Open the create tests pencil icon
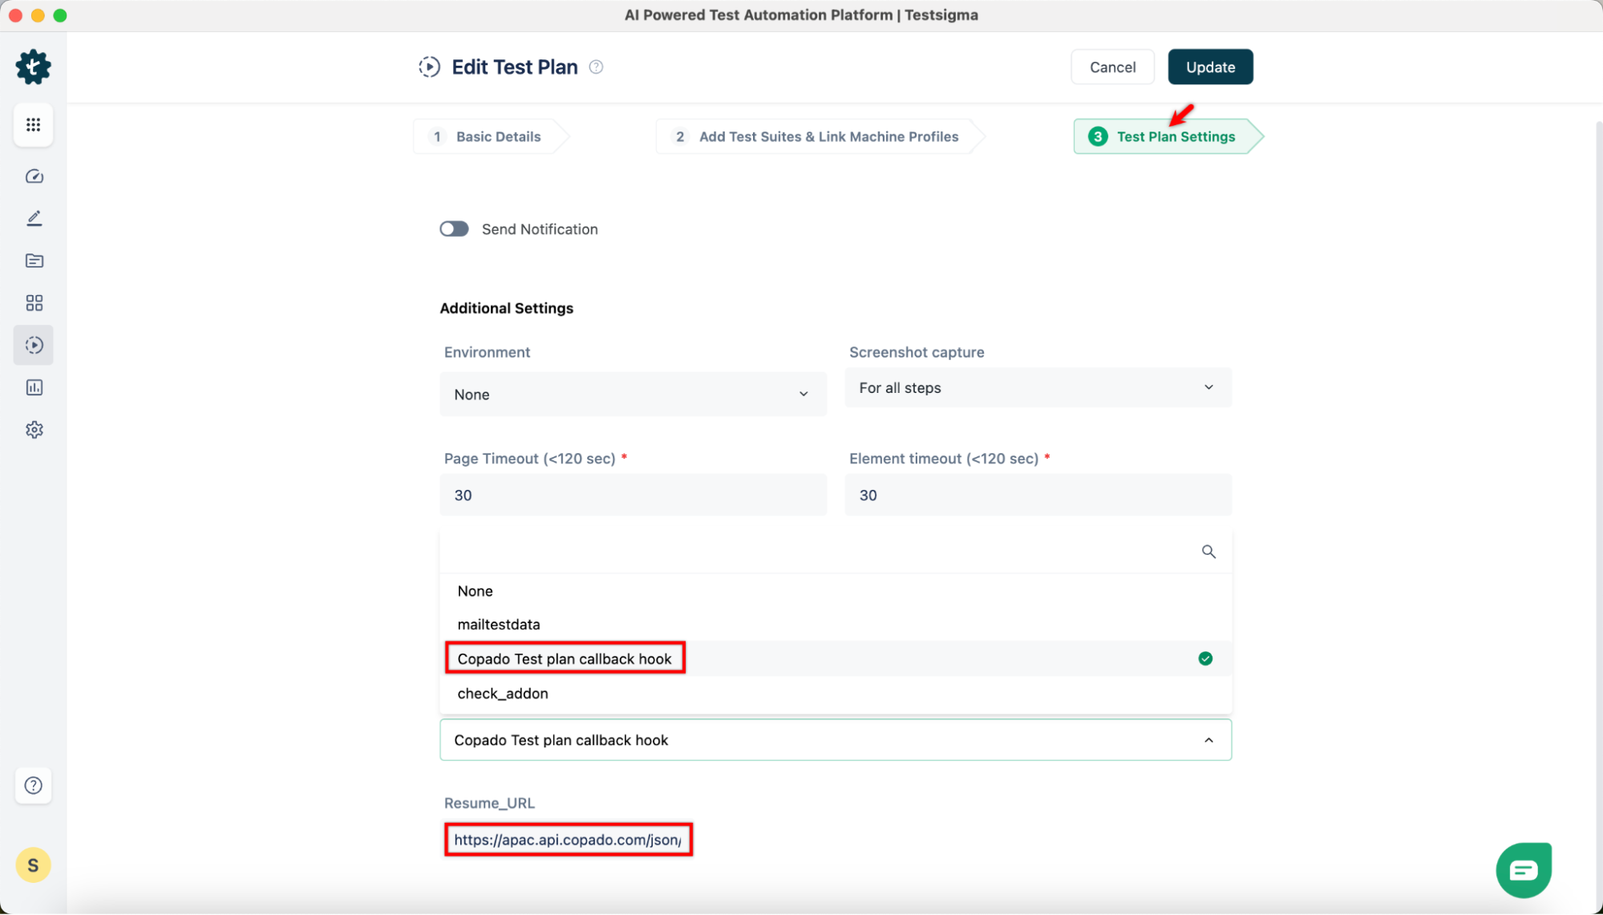The width and height of the screenshot is (1603, 915). click(33, 218)
